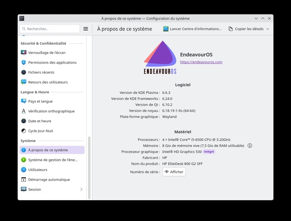Click the info circle next to Mémoire
The height and width of the screenshot is (221, 291).
point(250,146)
